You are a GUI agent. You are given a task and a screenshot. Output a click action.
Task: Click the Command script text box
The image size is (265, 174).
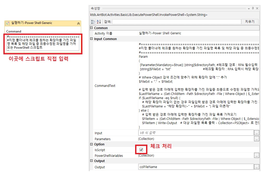tap(43, 43)
